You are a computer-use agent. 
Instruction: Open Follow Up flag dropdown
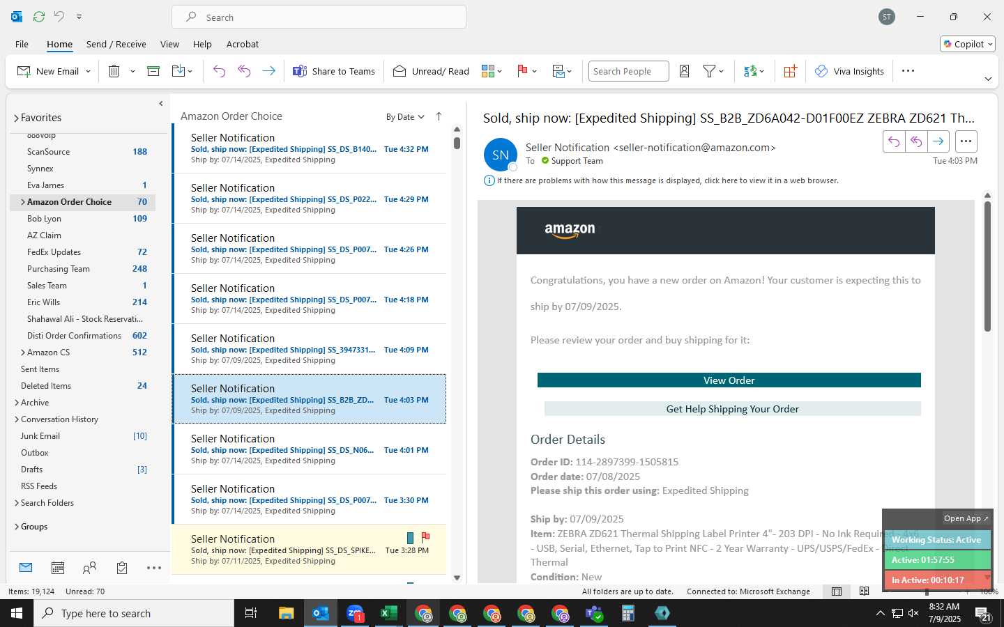[x=527, y=71]
